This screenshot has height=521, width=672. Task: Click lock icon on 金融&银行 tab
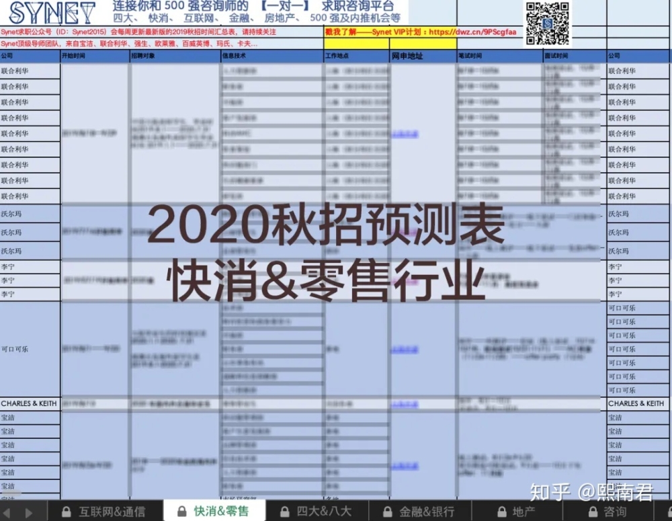pos(388,512)
